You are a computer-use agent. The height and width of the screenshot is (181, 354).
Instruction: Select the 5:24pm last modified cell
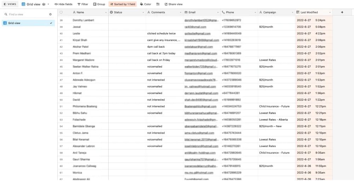[x=314, y=20]
